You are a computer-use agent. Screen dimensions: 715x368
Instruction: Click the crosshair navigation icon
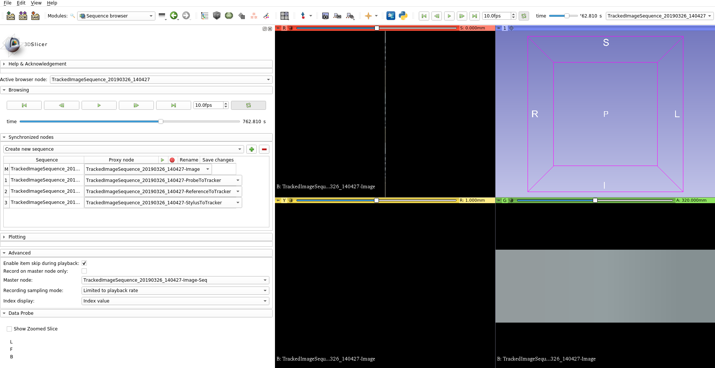tap(368, 16)
